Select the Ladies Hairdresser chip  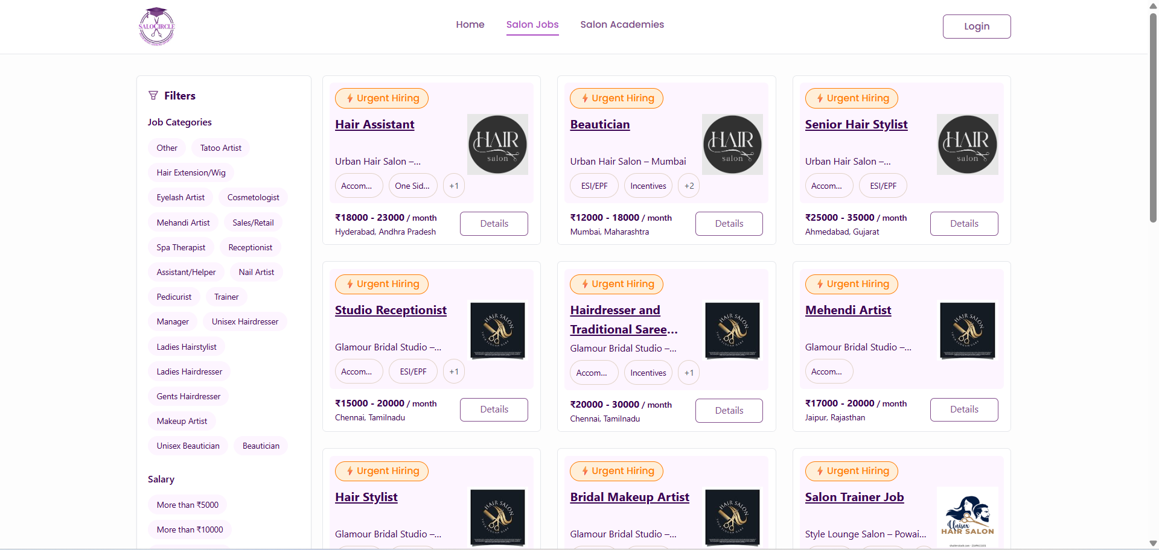[x=190, y=371]
